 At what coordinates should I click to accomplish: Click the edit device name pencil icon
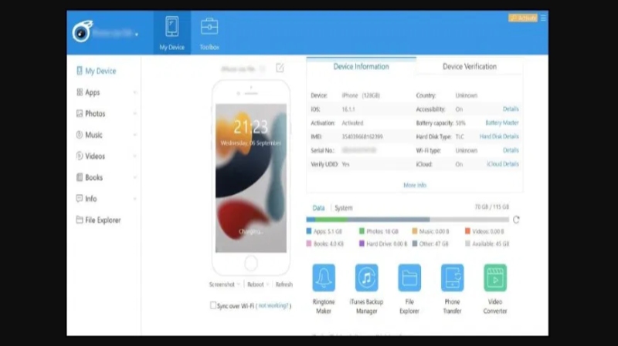pos(280,68)
